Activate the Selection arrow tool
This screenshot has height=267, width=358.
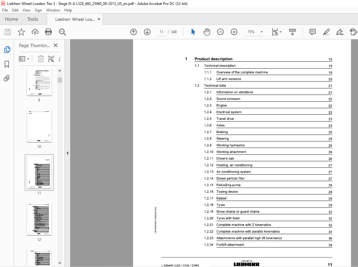click(193, 32)
